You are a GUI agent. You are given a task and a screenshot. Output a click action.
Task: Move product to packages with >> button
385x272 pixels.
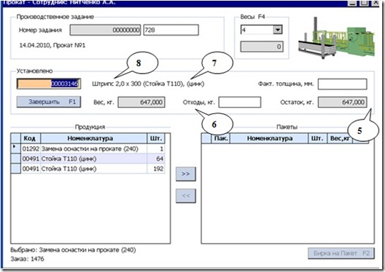[186, 174]
